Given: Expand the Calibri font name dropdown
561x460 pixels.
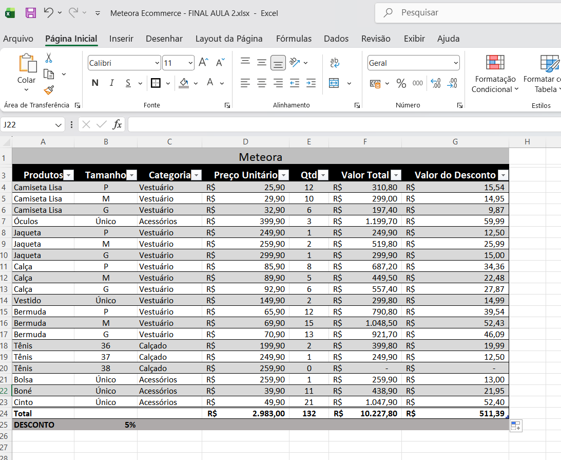Looking at the screenshot, I should [x=157, y=63].
